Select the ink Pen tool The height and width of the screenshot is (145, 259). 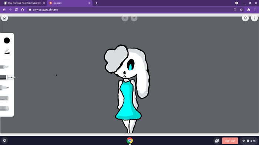pyautogui.click(x=7, y=77)
